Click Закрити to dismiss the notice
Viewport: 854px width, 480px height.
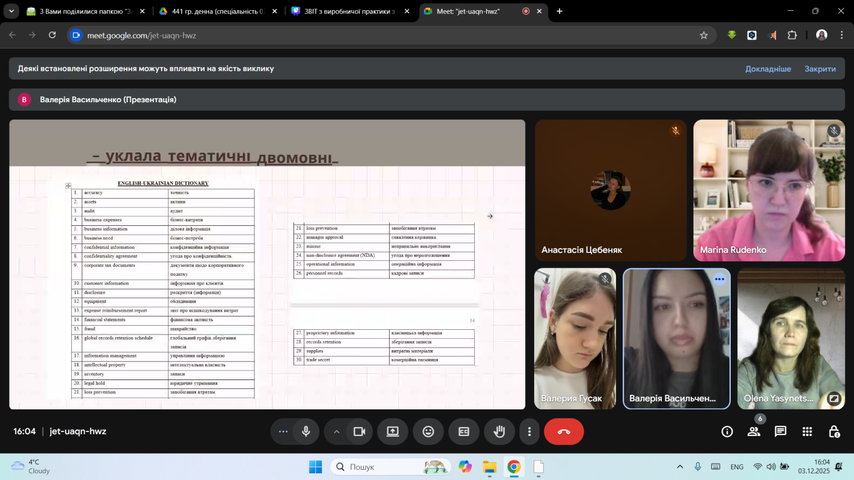click(820, 69)
